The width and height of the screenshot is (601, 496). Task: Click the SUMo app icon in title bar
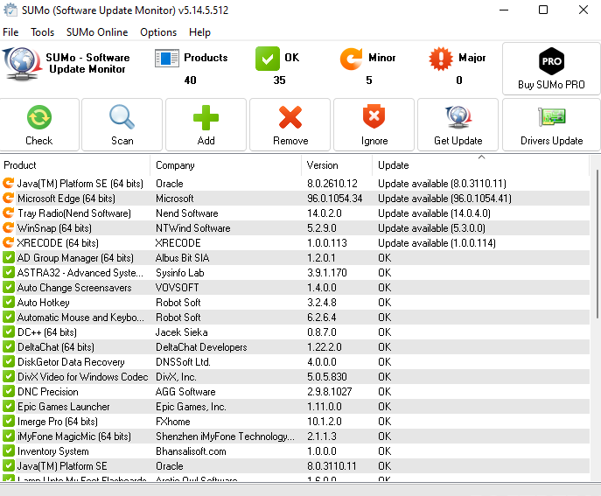pyautogui.click(x=10, y=10)
